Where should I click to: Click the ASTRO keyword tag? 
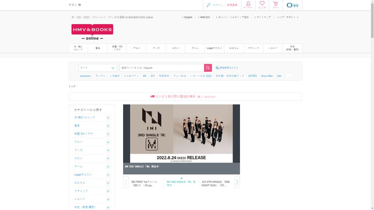point(252,76)
